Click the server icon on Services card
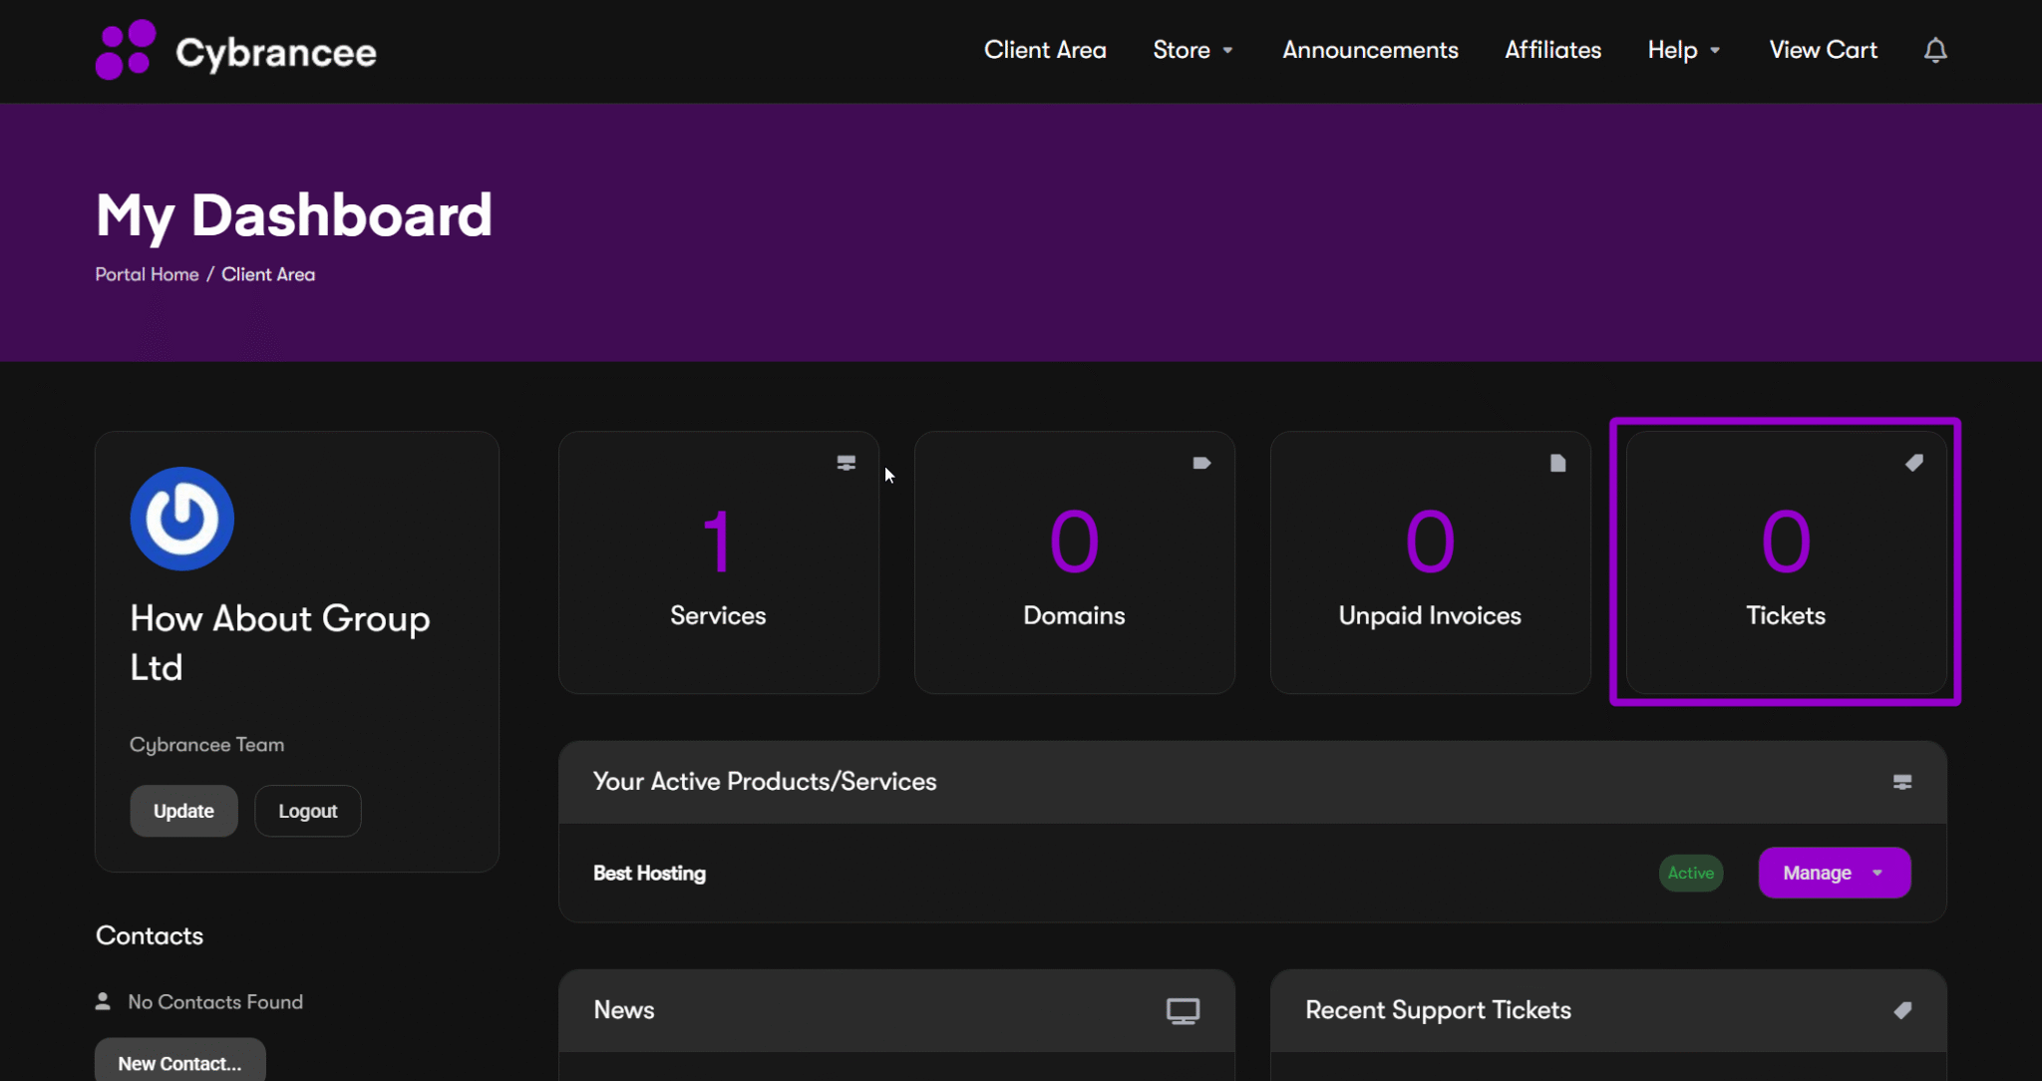Screen dimensions: 2042x1081 [847, 463]
